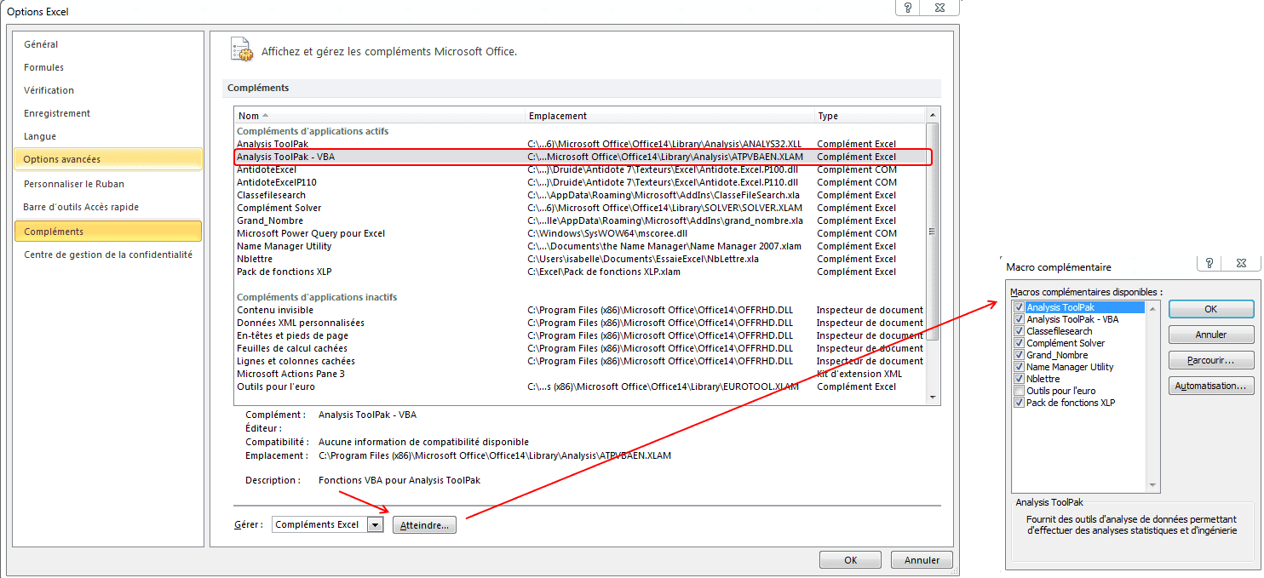
Task: Select En-têtes et pieds de page row
Action: tap(580, 335)
